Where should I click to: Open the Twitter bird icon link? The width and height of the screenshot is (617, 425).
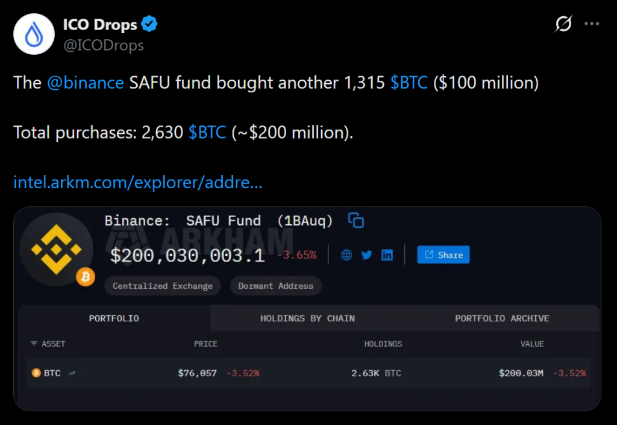tap(366, 255)
